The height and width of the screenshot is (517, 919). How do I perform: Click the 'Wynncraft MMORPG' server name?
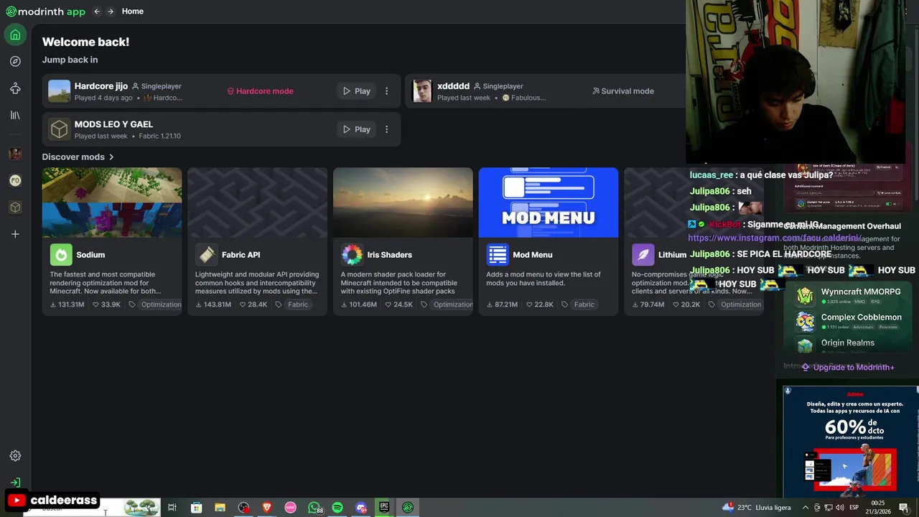pyautogui.click(x=861, y=292)
